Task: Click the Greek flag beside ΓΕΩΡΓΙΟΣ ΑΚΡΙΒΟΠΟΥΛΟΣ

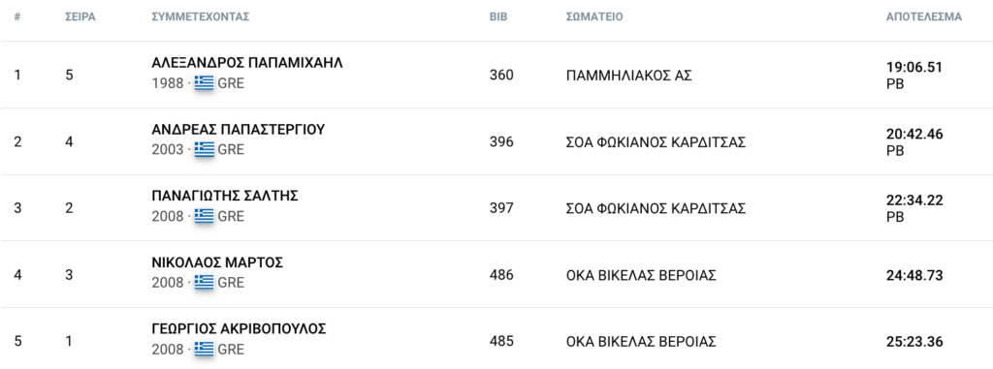Action: coord(204,349)
